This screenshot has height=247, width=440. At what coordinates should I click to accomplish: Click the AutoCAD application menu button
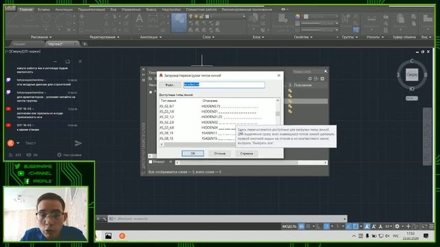click(10, 8)
